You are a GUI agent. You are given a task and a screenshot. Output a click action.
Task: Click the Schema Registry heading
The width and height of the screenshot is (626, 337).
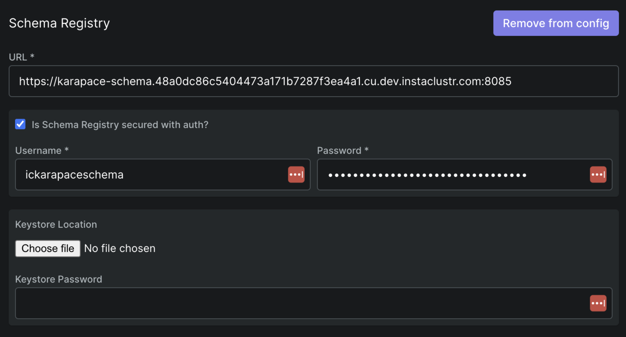tap(59, 23)
